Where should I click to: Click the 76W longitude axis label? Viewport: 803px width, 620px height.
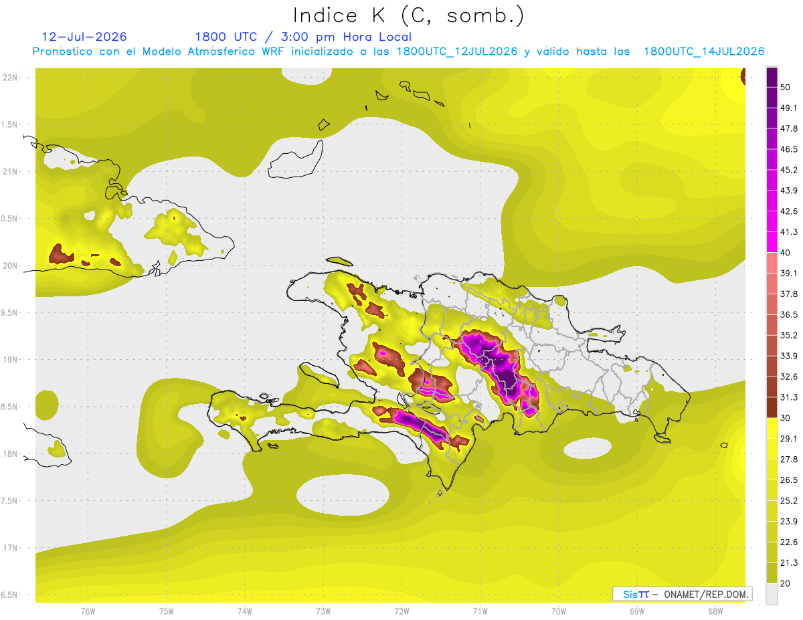coord(88,611)
